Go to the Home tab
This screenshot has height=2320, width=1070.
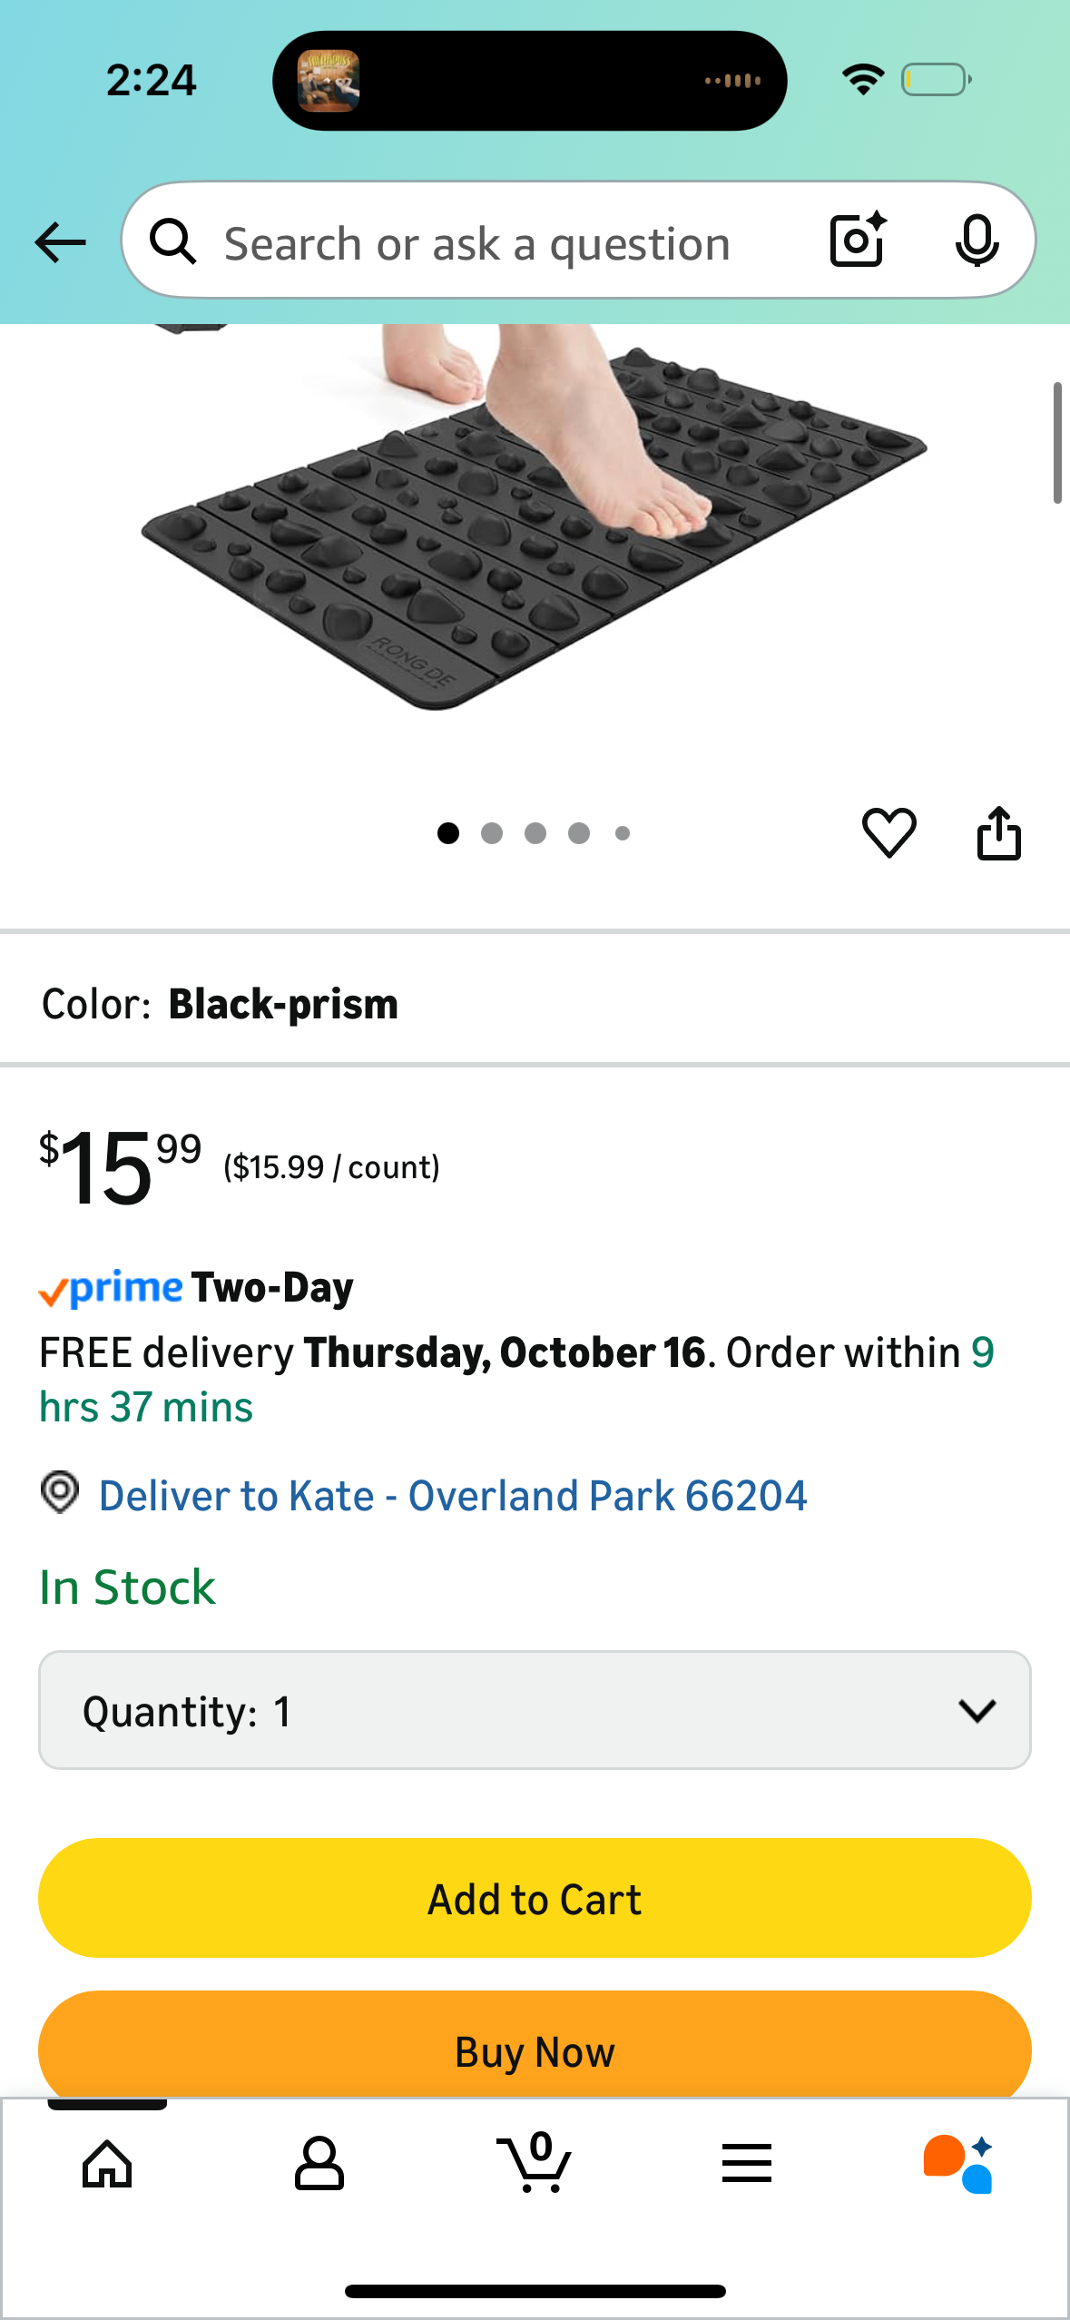(107, 2164)
